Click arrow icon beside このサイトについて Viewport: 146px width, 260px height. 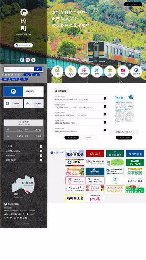tap(41, 151)
